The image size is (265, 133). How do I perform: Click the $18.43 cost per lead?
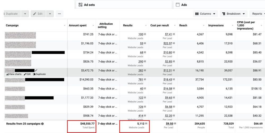pyautogui.click(x=168, y=80)
